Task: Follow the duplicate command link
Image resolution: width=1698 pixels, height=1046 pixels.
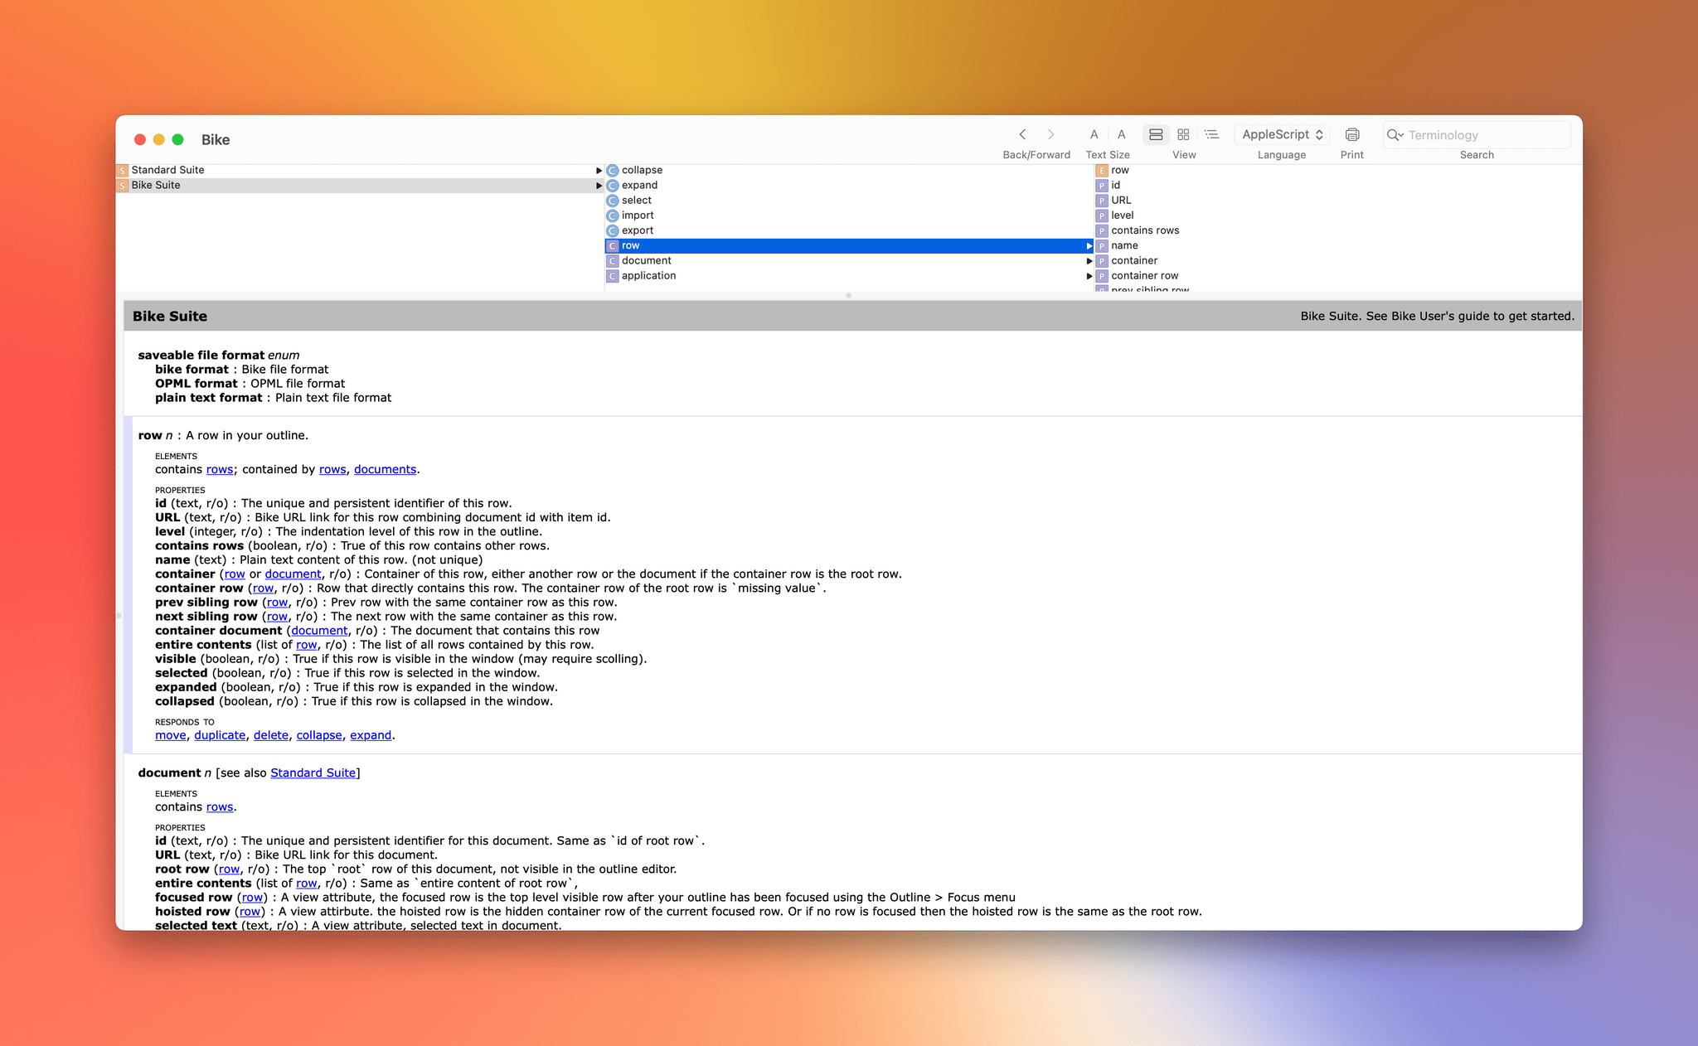Action: [x=220, y=735]
